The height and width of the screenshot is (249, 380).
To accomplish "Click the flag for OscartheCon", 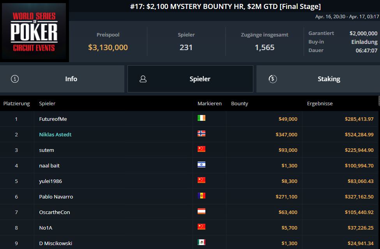I will tap(201, 211).
